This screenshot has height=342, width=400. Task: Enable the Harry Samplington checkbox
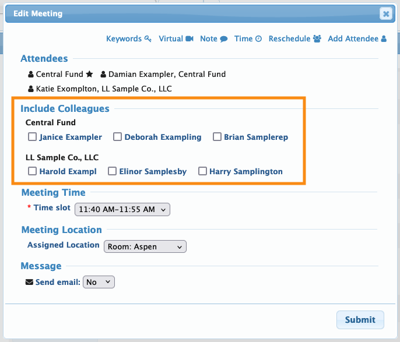pyautogui.click(x=203, y=171)
